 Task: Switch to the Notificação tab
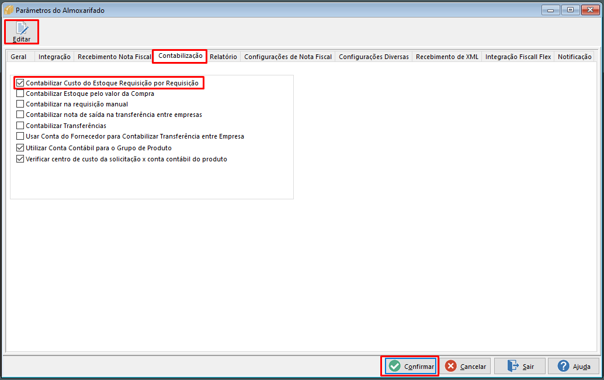point(574,57)
